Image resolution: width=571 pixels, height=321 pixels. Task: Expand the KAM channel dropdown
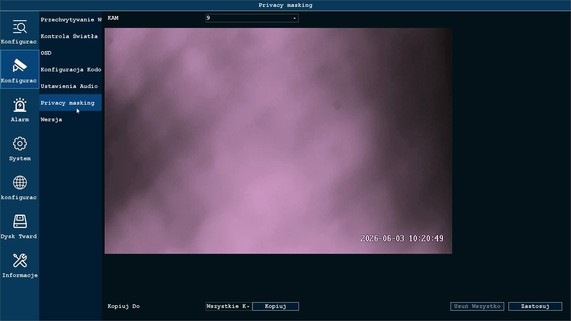click(x=252, y=18)
